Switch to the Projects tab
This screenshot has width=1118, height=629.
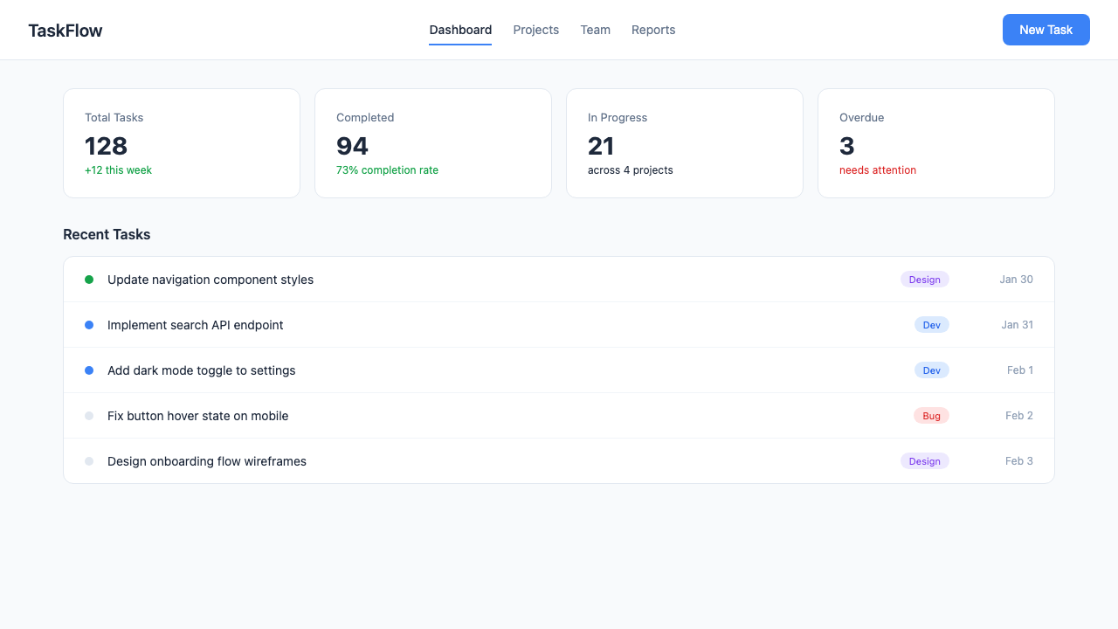pyautogui.click(x=536, y=30)
